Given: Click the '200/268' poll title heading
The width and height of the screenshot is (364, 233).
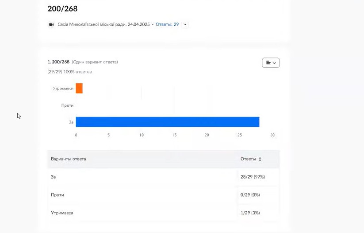Looking at the screenshot, I should point(62,8).
